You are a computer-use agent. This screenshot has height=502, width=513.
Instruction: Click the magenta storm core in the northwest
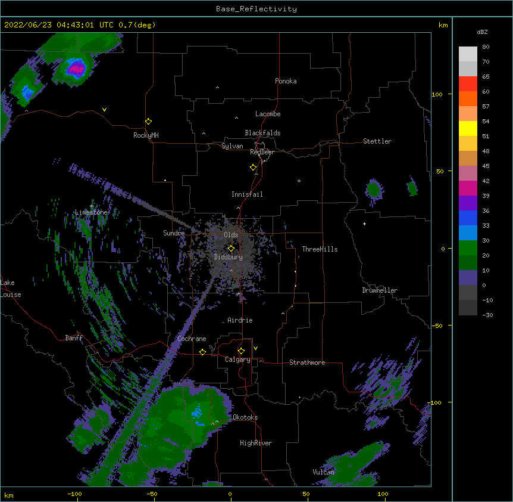click(77, 69)
